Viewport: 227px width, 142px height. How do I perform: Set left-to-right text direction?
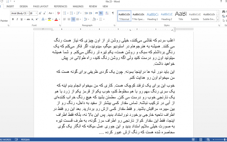(96, 13)
